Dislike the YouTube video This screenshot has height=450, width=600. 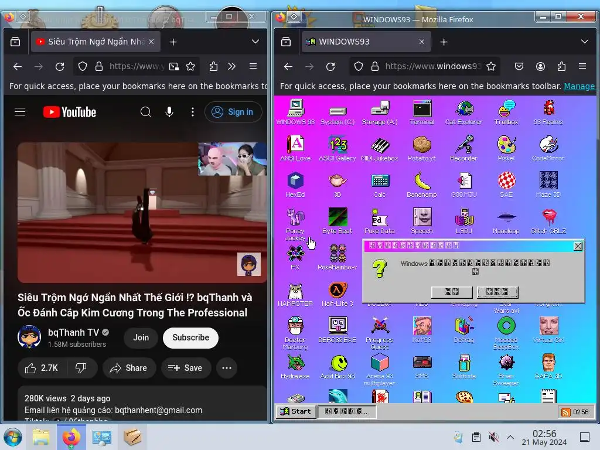[x=81, y=368]
